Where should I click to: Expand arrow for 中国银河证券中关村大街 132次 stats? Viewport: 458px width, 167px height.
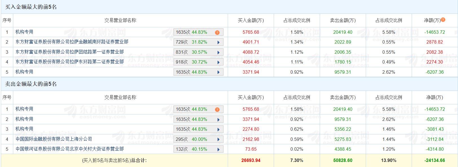click(x=218, y=150)
